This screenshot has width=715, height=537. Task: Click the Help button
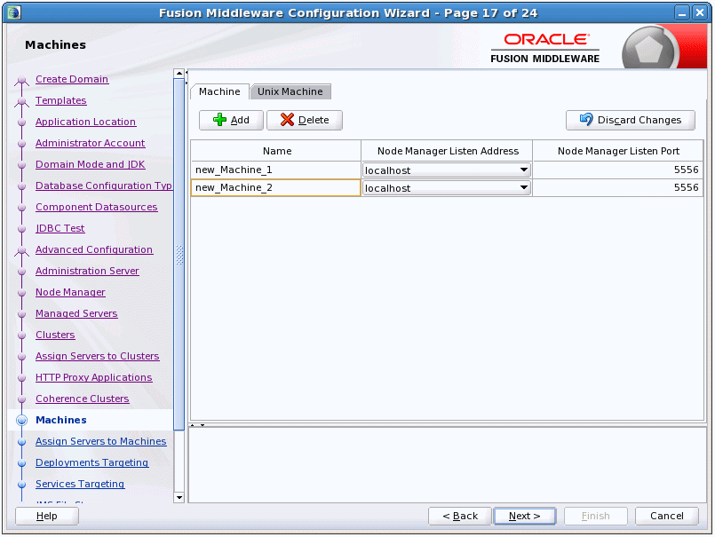[x=47, y=516]
